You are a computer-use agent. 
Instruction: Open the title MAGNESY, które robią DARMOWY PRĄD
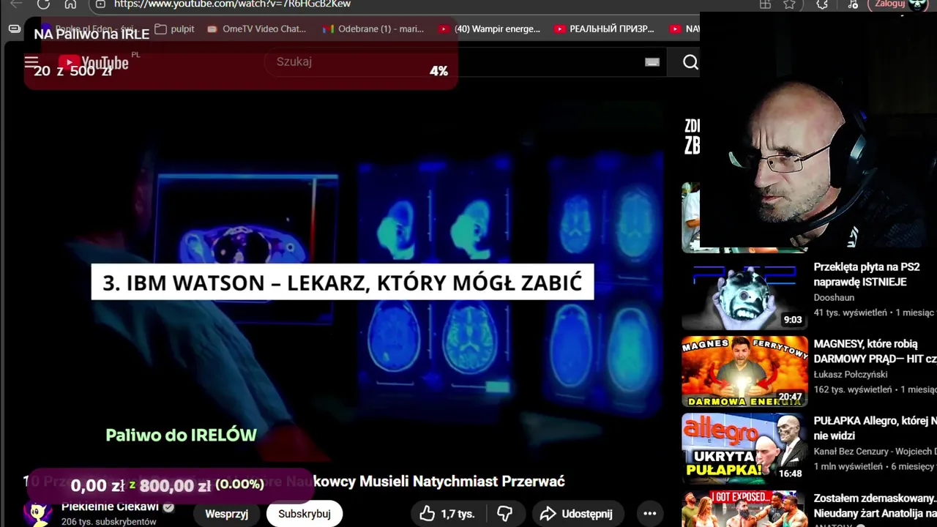click(x=875, y=351)
